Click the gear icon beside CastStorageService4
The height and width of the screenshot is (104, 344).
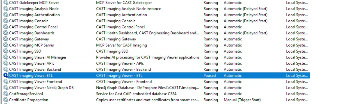(x=5, y=94)
